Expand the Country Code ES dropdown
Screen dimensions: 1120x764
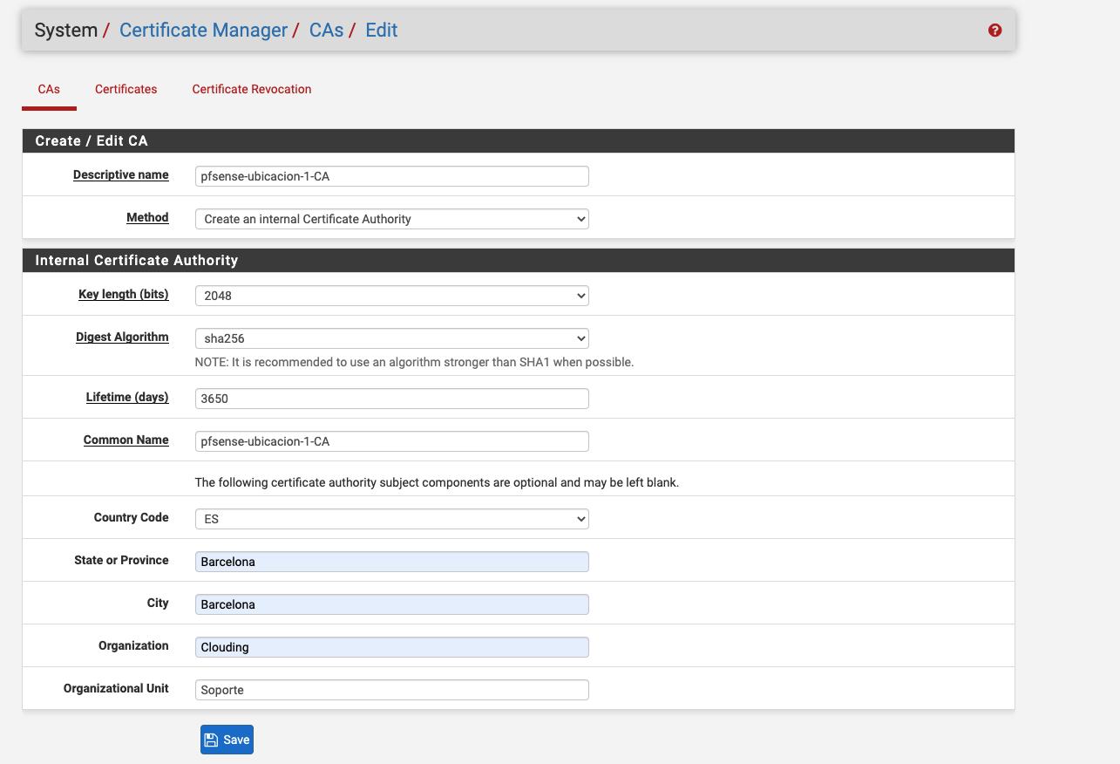pos(392,519)
